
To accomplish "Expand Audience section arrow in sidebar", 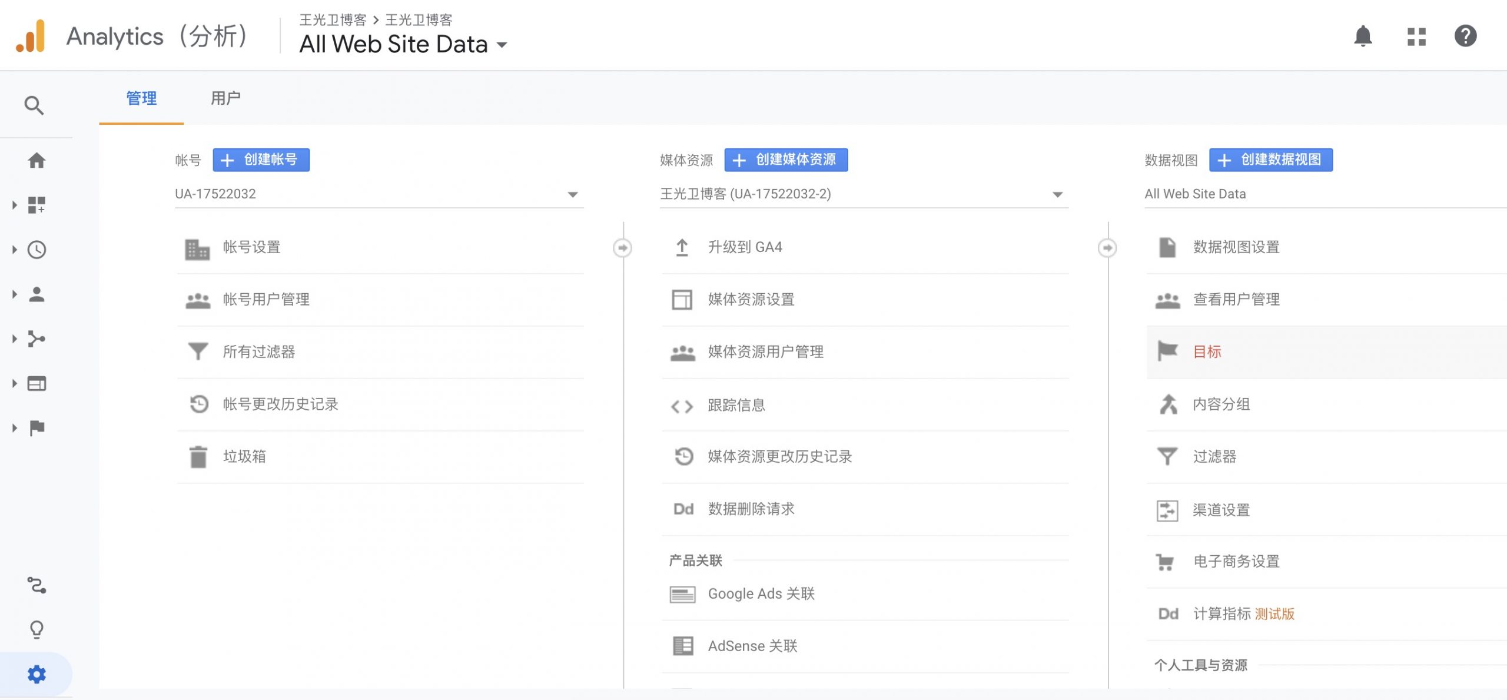I will (x=14, y=294).
